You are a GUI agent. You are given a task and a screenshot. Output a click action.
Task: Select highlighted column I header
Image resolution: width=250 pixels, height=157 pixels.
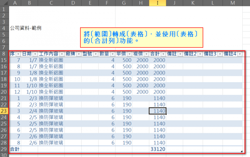pos(158,3)
